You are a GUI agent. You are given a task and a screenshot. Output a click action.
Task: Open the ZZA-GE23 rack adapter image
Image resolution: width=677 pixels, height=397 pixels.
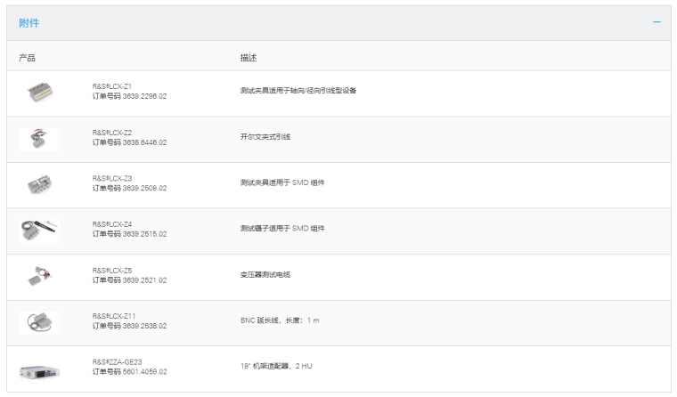[x=39, y=368]
